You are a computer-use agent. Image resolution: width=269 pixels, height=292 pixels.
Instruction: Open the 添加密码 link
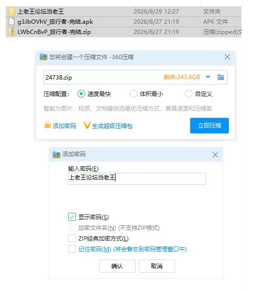[x=64, y=126]
